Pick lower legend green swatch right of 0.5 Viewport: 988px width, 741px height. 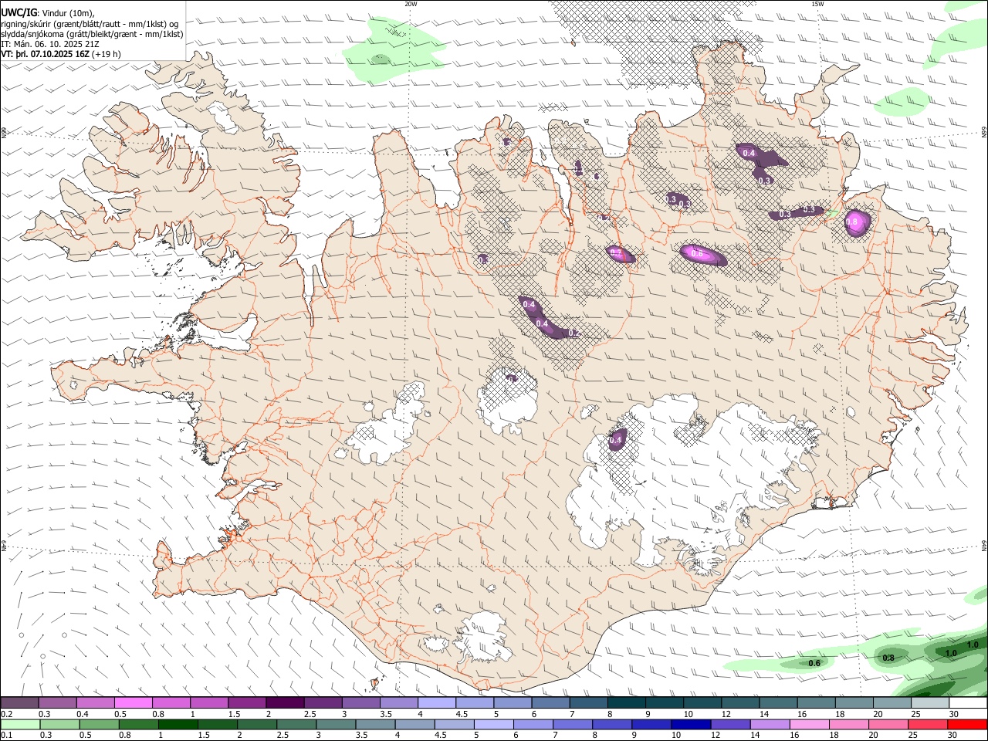coord(99,725)
